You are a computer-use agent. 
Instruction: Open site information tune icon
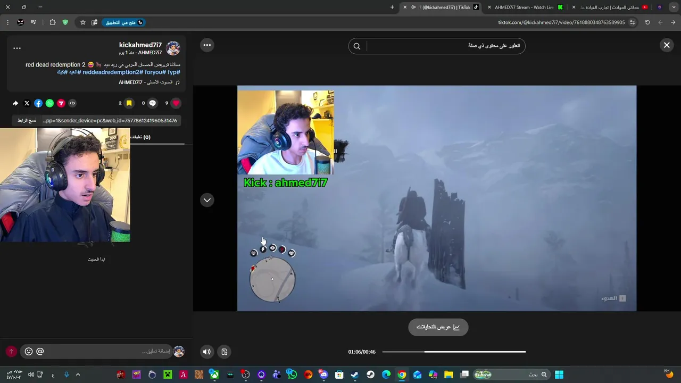[x=632, y=22]
